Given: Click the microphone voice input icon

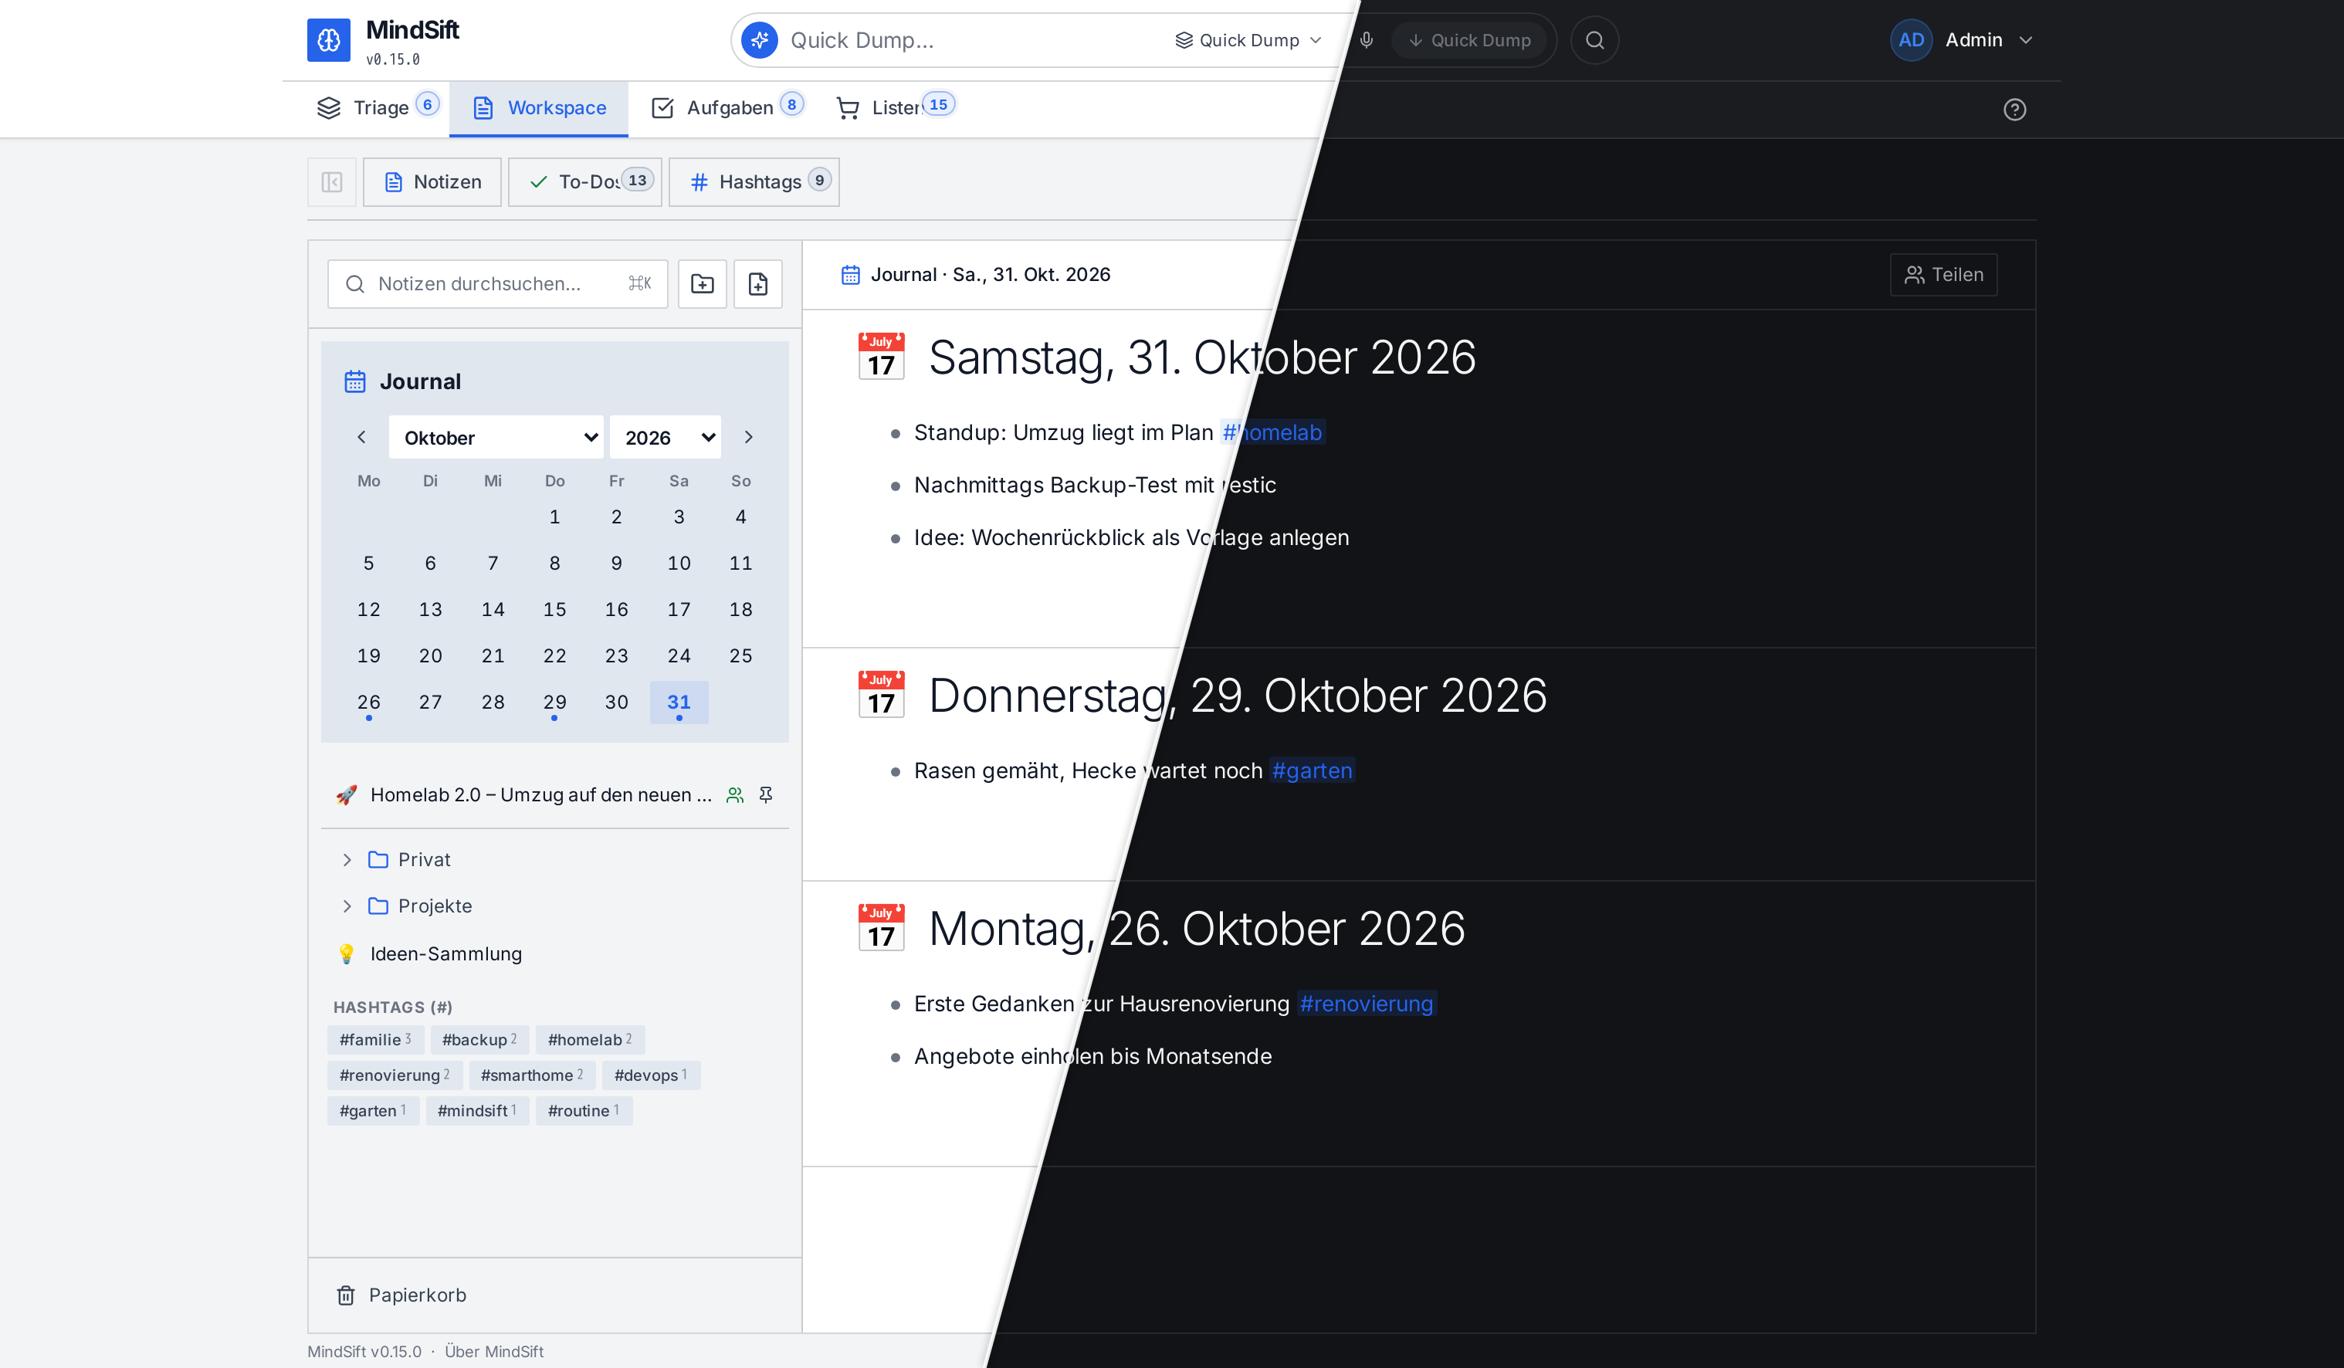Looking at the screenshot, I should coord(1366,40).
